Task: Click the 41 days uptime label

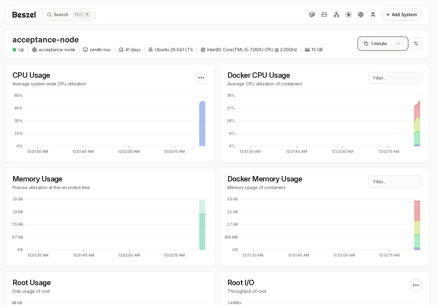Action: click(x=130, y=50)
